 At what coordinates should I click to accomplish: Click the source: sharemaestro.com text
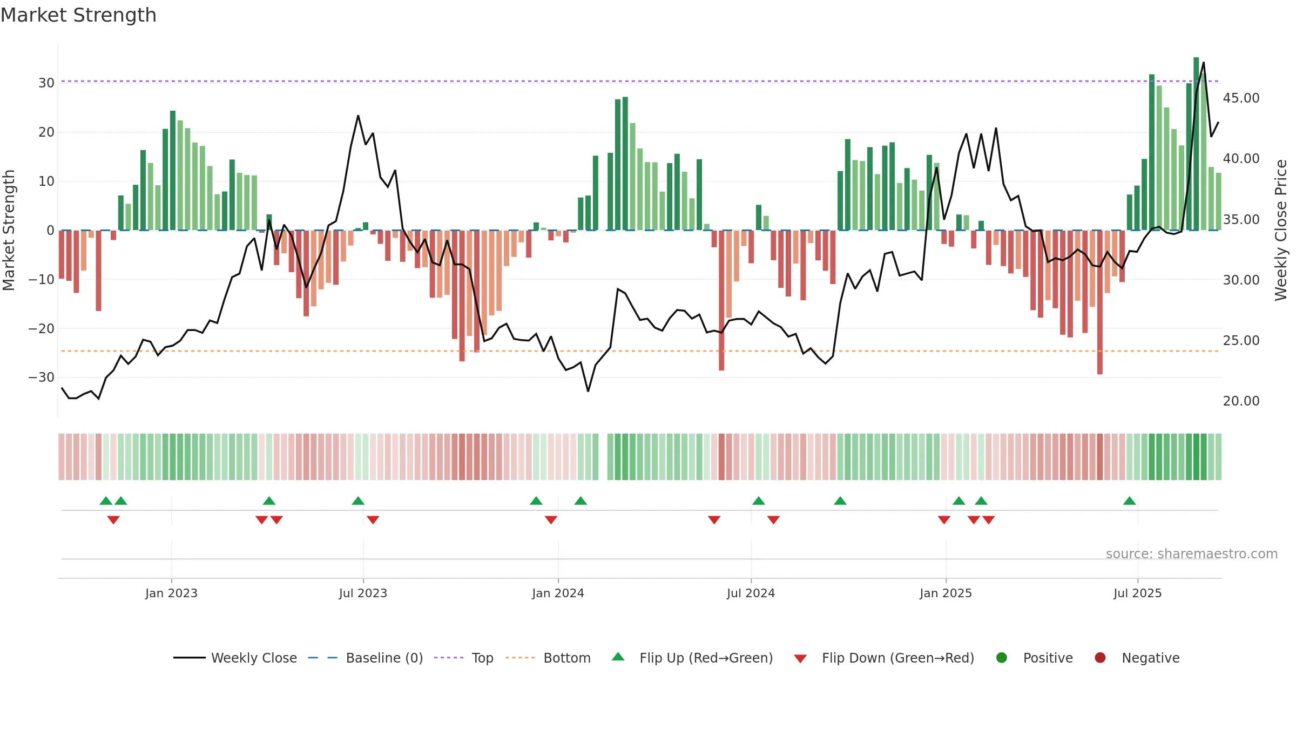[x=1192, y=553]
